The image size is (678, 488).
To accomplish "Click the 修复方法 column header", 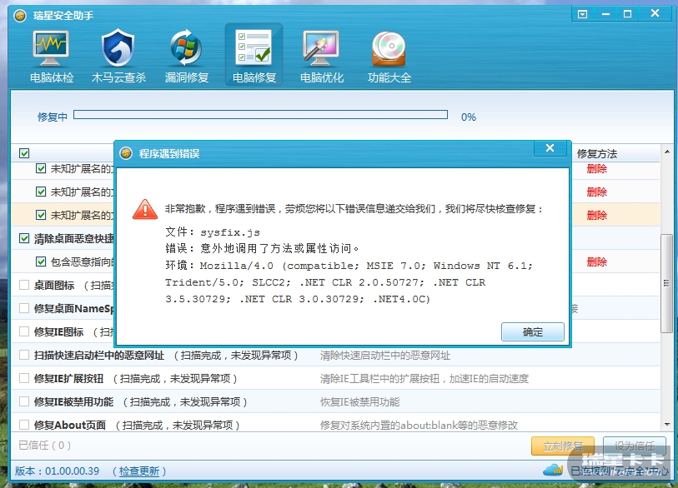I will point(597,154).
